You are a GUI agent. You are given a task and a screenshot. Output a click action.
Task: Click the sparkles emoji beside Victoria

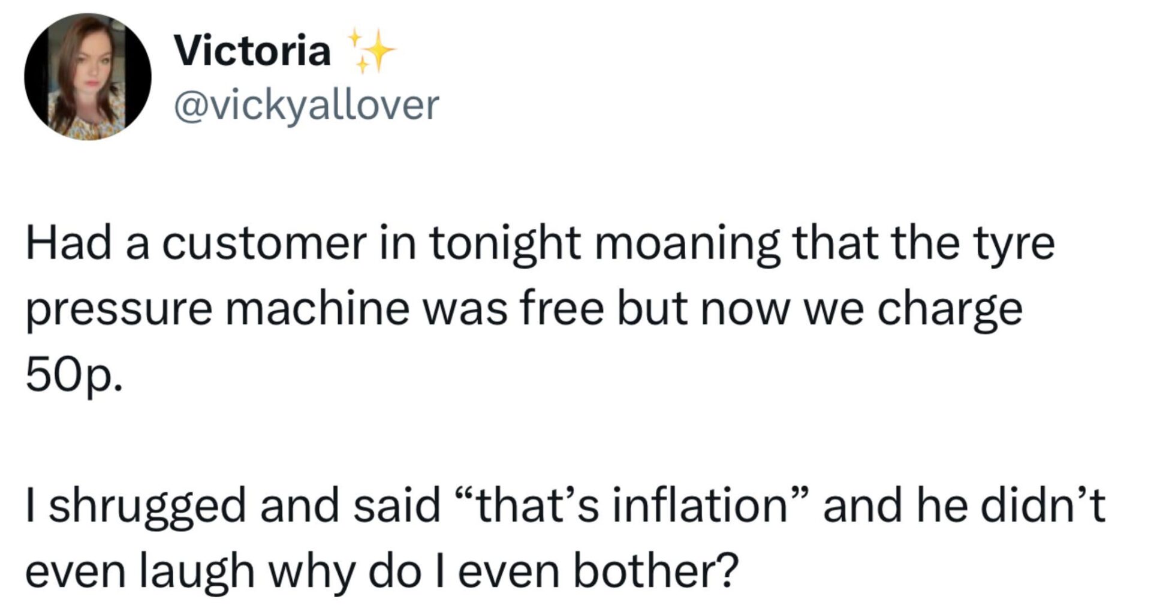point(370,50)
